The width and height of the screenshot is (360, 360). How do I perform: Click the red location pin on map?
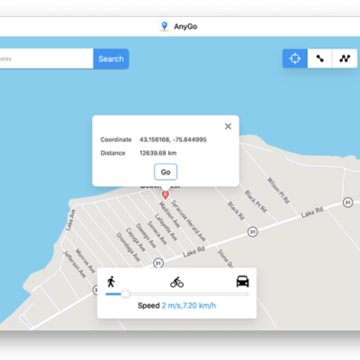165,195
